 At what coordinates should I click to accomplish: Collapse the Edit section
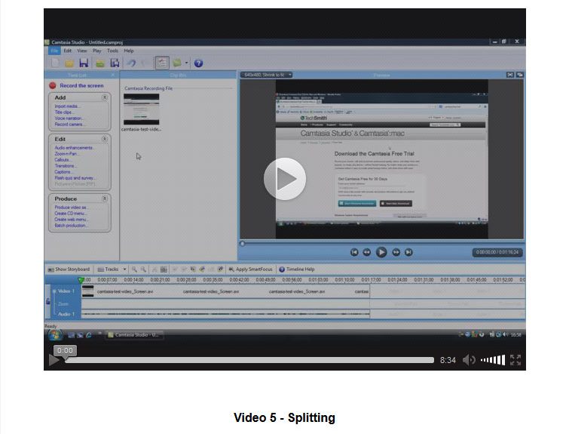click(105, 139)
